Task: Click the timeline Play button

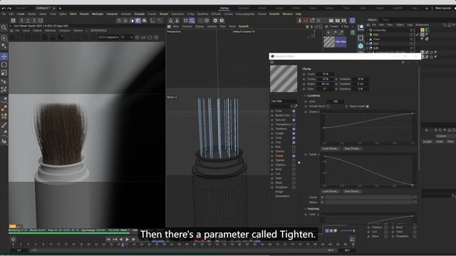Action: point(127,240)
